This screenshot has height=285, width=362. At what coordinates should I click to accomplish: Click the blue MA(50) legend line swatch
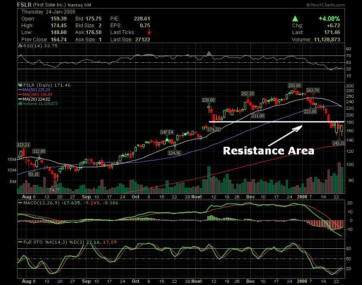click(x=20, y=90)
